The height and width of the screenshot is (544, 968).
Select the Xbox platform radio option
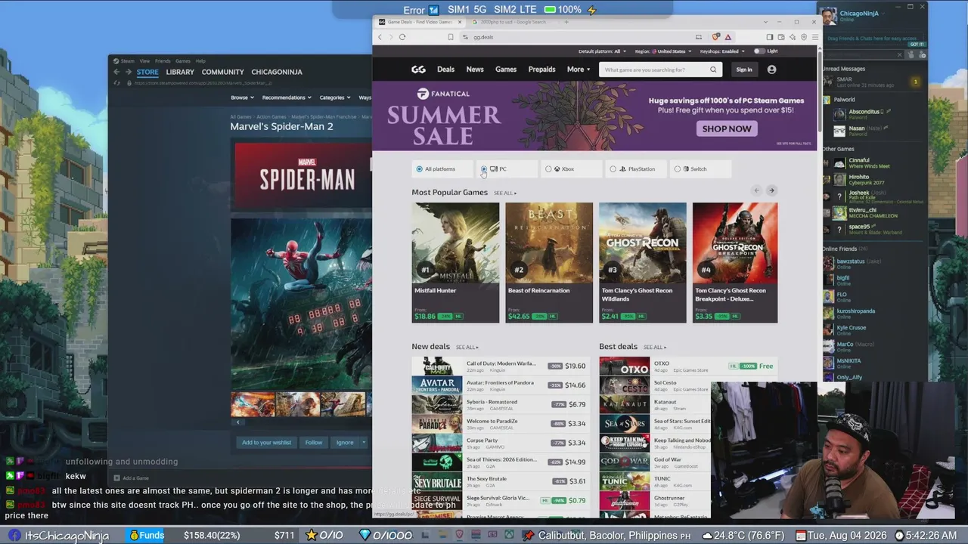point(548,169)
